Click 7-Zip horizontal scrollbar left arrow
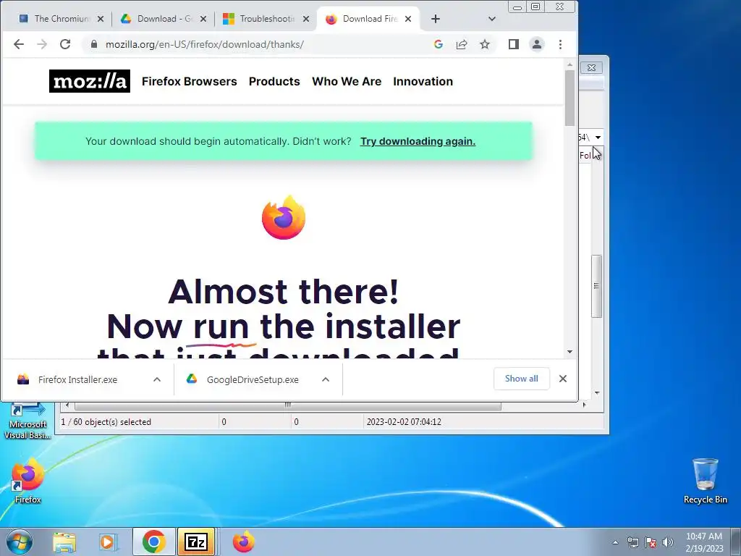 pyautogui.click(x=67, y=405)
